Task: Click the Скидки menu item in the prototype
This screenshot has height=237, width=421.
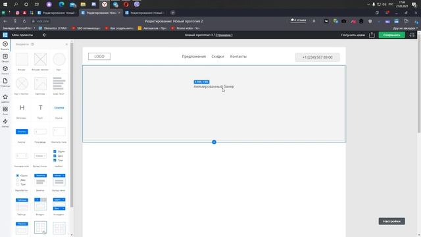Action: 218,57
